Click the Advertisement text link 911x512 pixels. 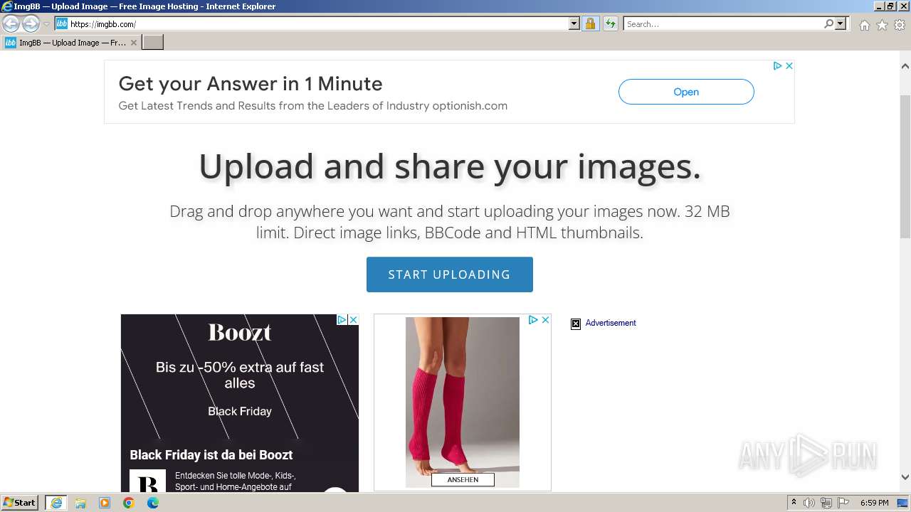pyautogui.click(x=611, y=323)
